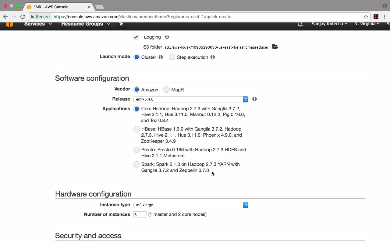This screenshot has height=243, width=390.
Task: Open the Chrome menu (three dots)
Action: (385, 17)
